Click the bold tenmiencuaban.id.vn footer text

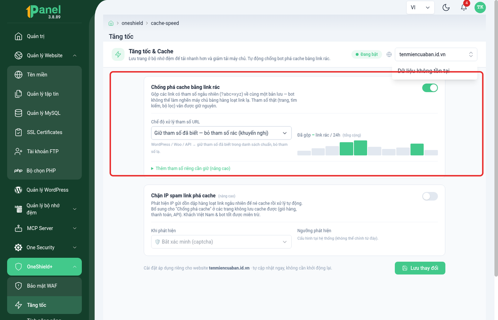click(x=229, y=268)
